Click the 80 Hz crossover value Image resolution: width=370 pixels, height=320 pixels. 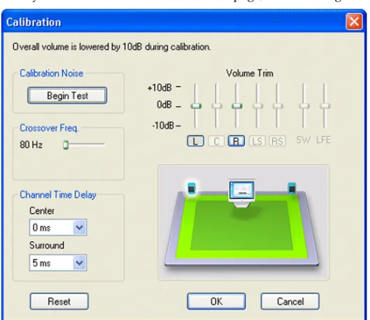point(31,145)
